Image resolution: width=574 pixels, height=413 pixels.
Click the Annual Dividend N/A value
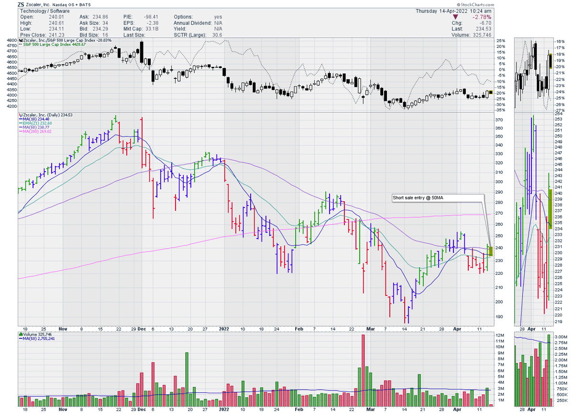click(x=219, y=22)
